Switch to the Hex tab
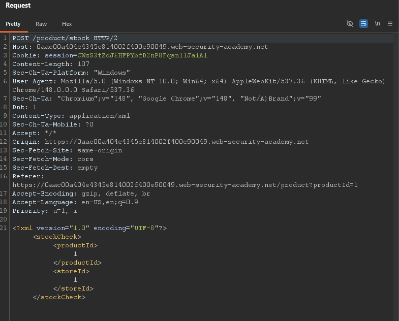399x321 pixels. 67,24
